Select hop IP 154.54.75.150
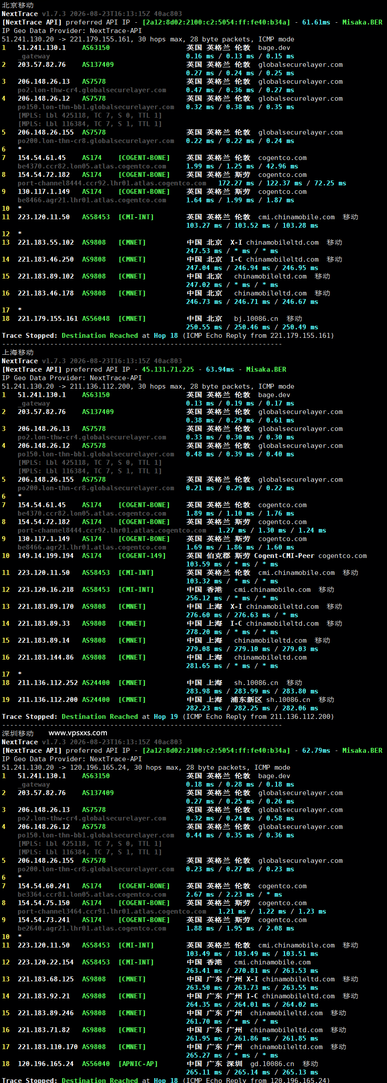Screen dimensions: 387x1083 tap(44, 903)
